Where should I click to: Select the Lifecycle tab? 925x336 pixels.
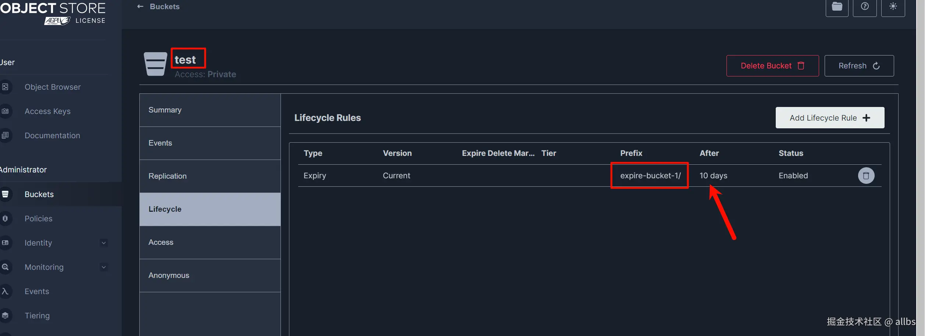point(210,210)
